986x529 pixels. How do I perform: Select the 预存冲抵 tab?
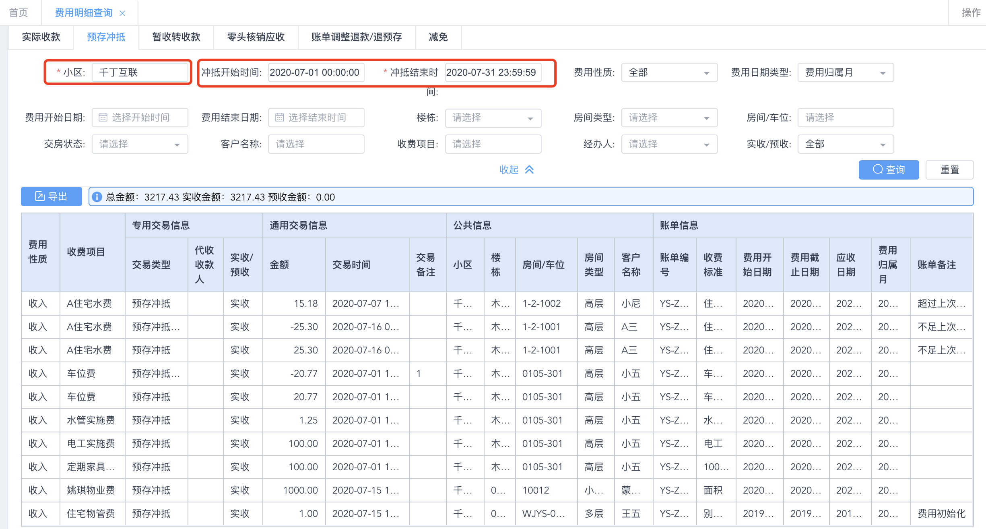106,37
